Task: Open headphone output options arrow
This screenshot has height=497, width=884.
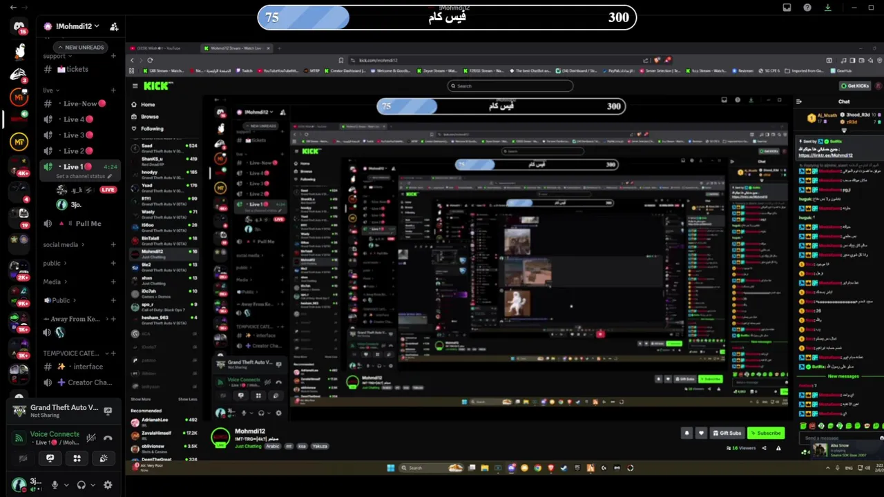Action: tap(93, 485)
